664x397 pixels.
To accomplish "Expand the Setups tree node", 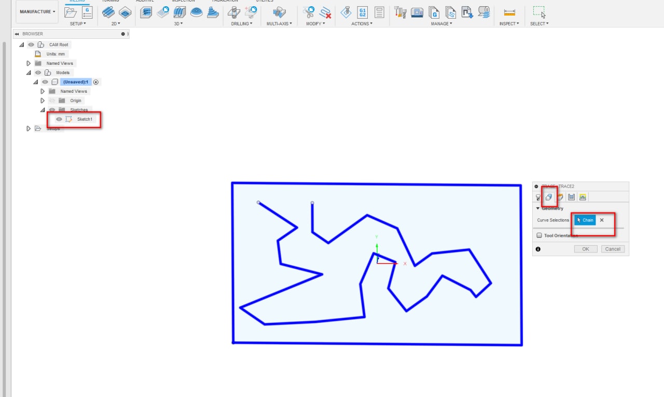I will [x=29, y=129].
